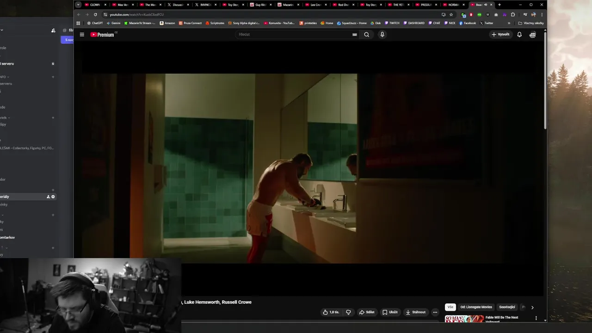Image resolution: width=592 pixels, height=333 pixels.
Task: Open the ChatGPT bookmark
Action: (95, 23)
